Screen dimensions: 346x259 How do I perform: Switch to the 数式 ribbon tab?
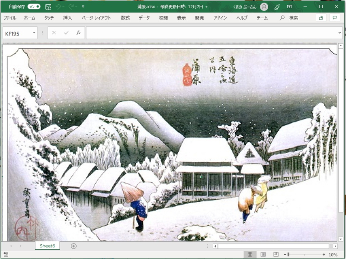[125, 18]
